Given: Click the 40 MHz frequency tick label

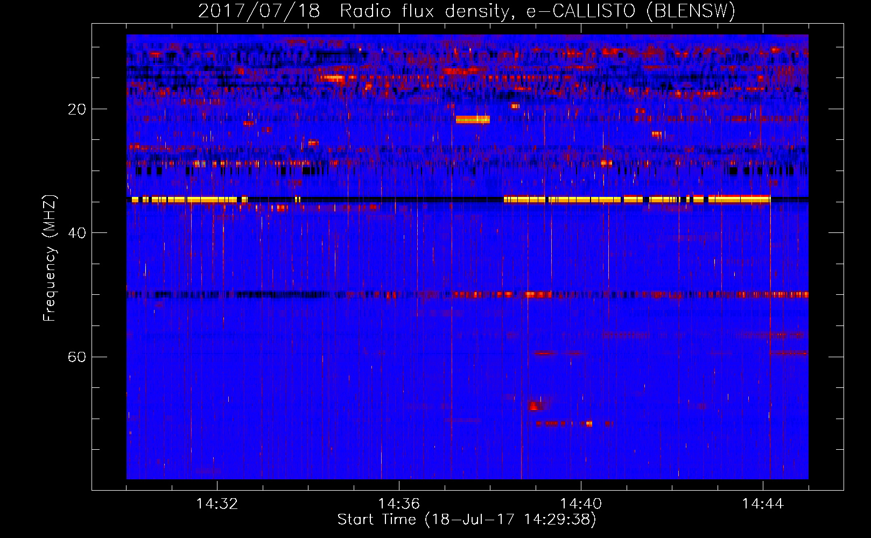Looking at the screenshot, I should pyautogui.click(x=77, y=233).
